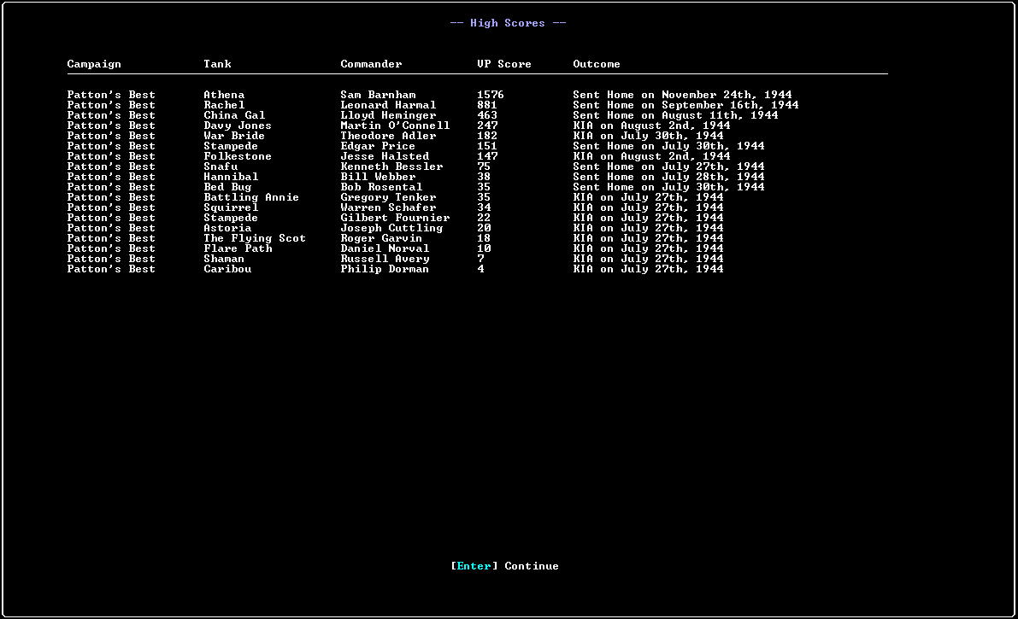Image resolution: width=1018 pixels, height=619 pixels.
Task: Select tank name Shaman
Action: pos(224,259)
